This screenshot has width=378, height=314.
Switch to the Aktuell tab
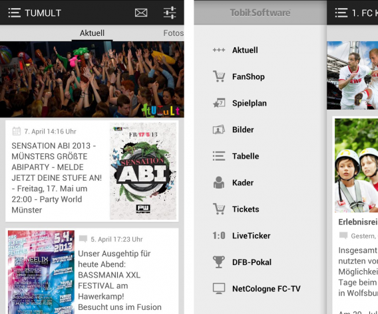pyautogui.click(x=92, y=33)
